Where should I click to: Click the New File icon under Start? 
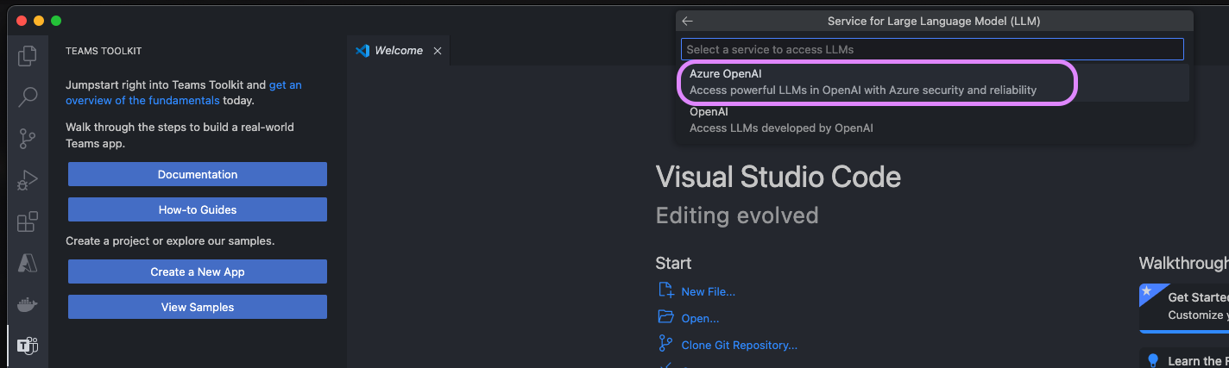(665, 290)
